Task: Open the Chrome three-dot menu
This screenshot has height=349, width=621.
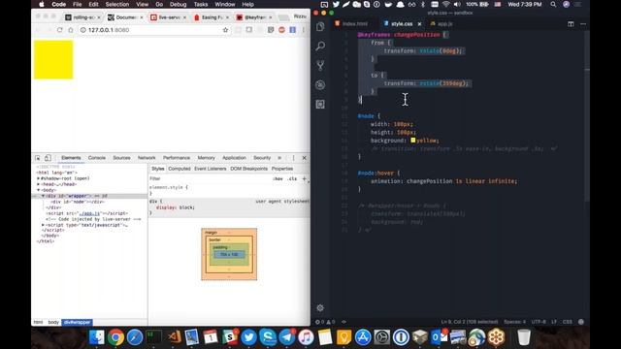Action: coord(304,30)
